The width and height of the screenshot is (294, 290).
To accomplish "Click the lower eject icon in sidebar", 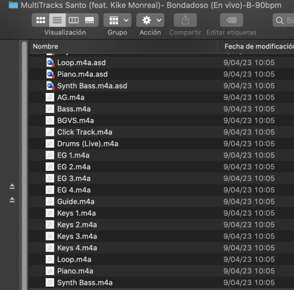I will tap(12, 200).
